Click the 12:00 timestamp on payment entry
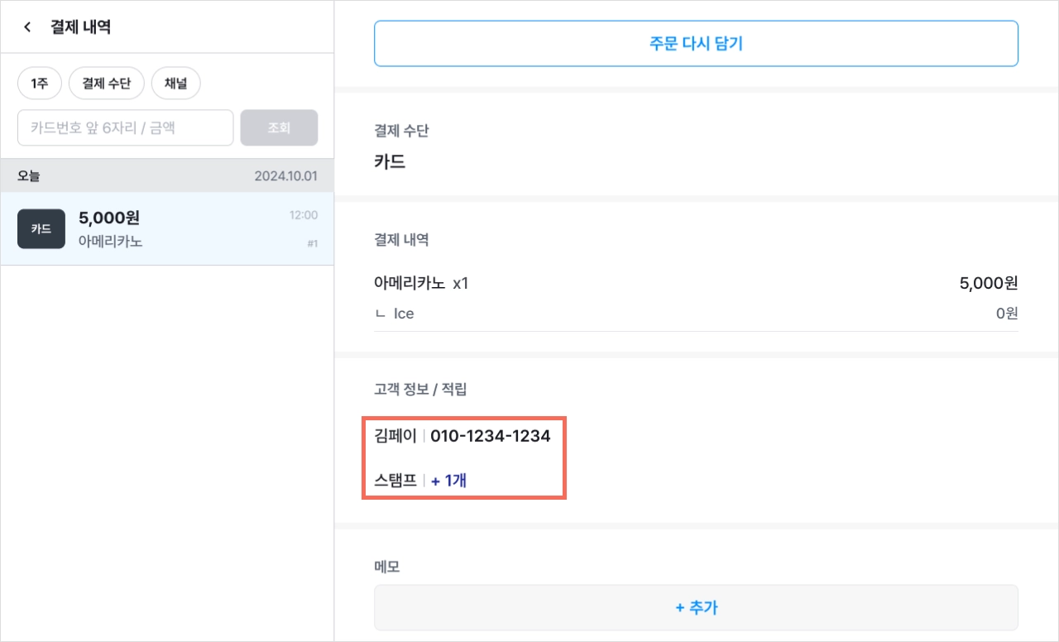 303,215
